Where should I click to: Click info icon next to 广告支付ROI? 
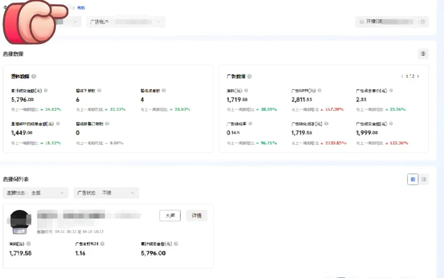(x=102, y=244)
